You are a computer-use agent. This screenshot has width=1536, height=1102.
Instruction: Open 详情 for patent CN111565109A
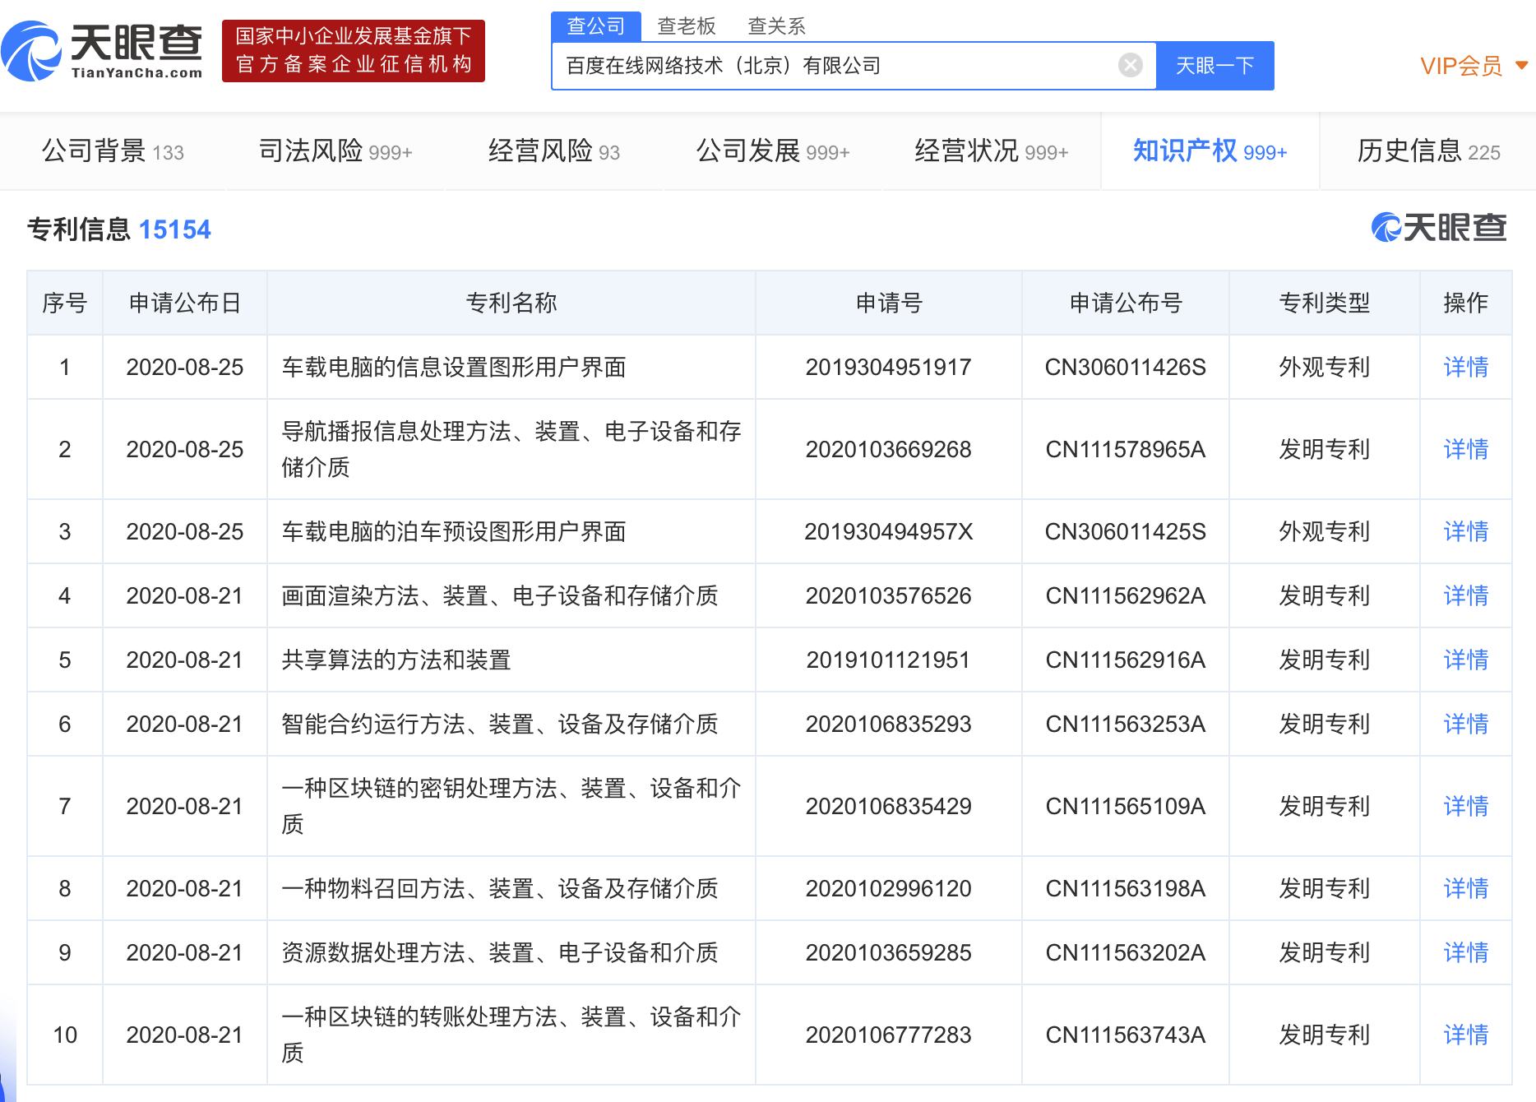(1465, 806)
